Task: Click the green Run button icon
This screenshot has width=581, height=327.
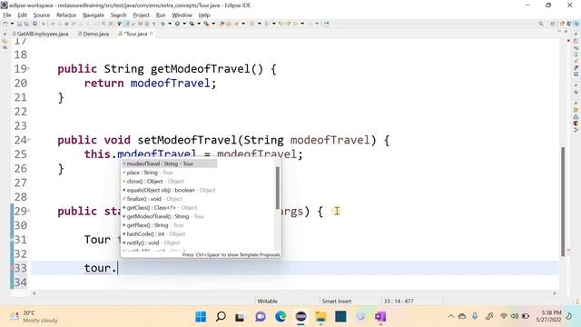Action: 177,24
